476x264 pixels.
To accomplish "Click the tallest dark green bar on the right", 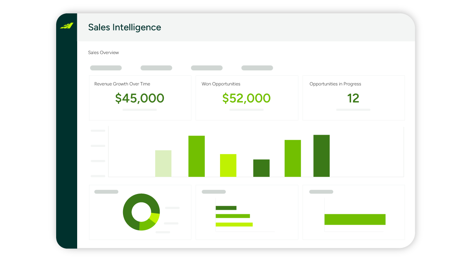I will [321, 156].
